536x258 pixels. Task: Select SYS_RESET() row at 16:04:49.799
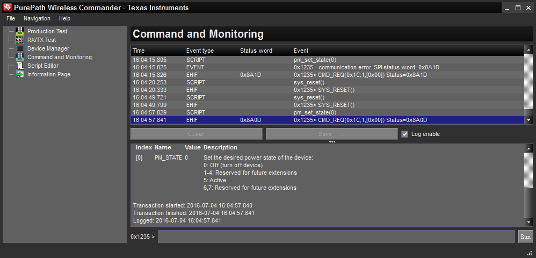click(x=328, y=105)
